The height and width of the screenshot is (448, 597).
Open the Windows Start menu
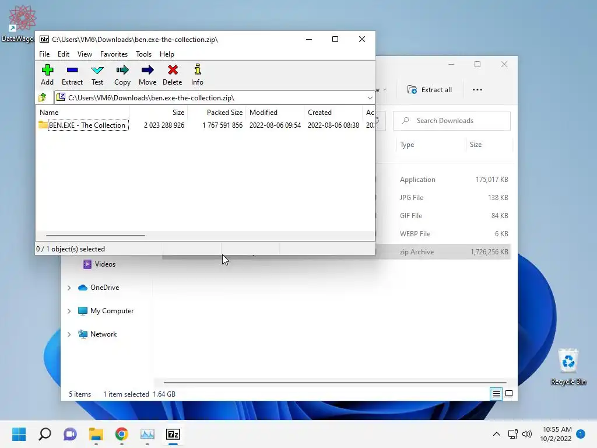coord(19,434)
